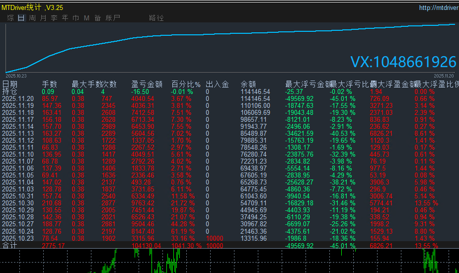Click the 路径 (path) button

[x=156, y=18]
